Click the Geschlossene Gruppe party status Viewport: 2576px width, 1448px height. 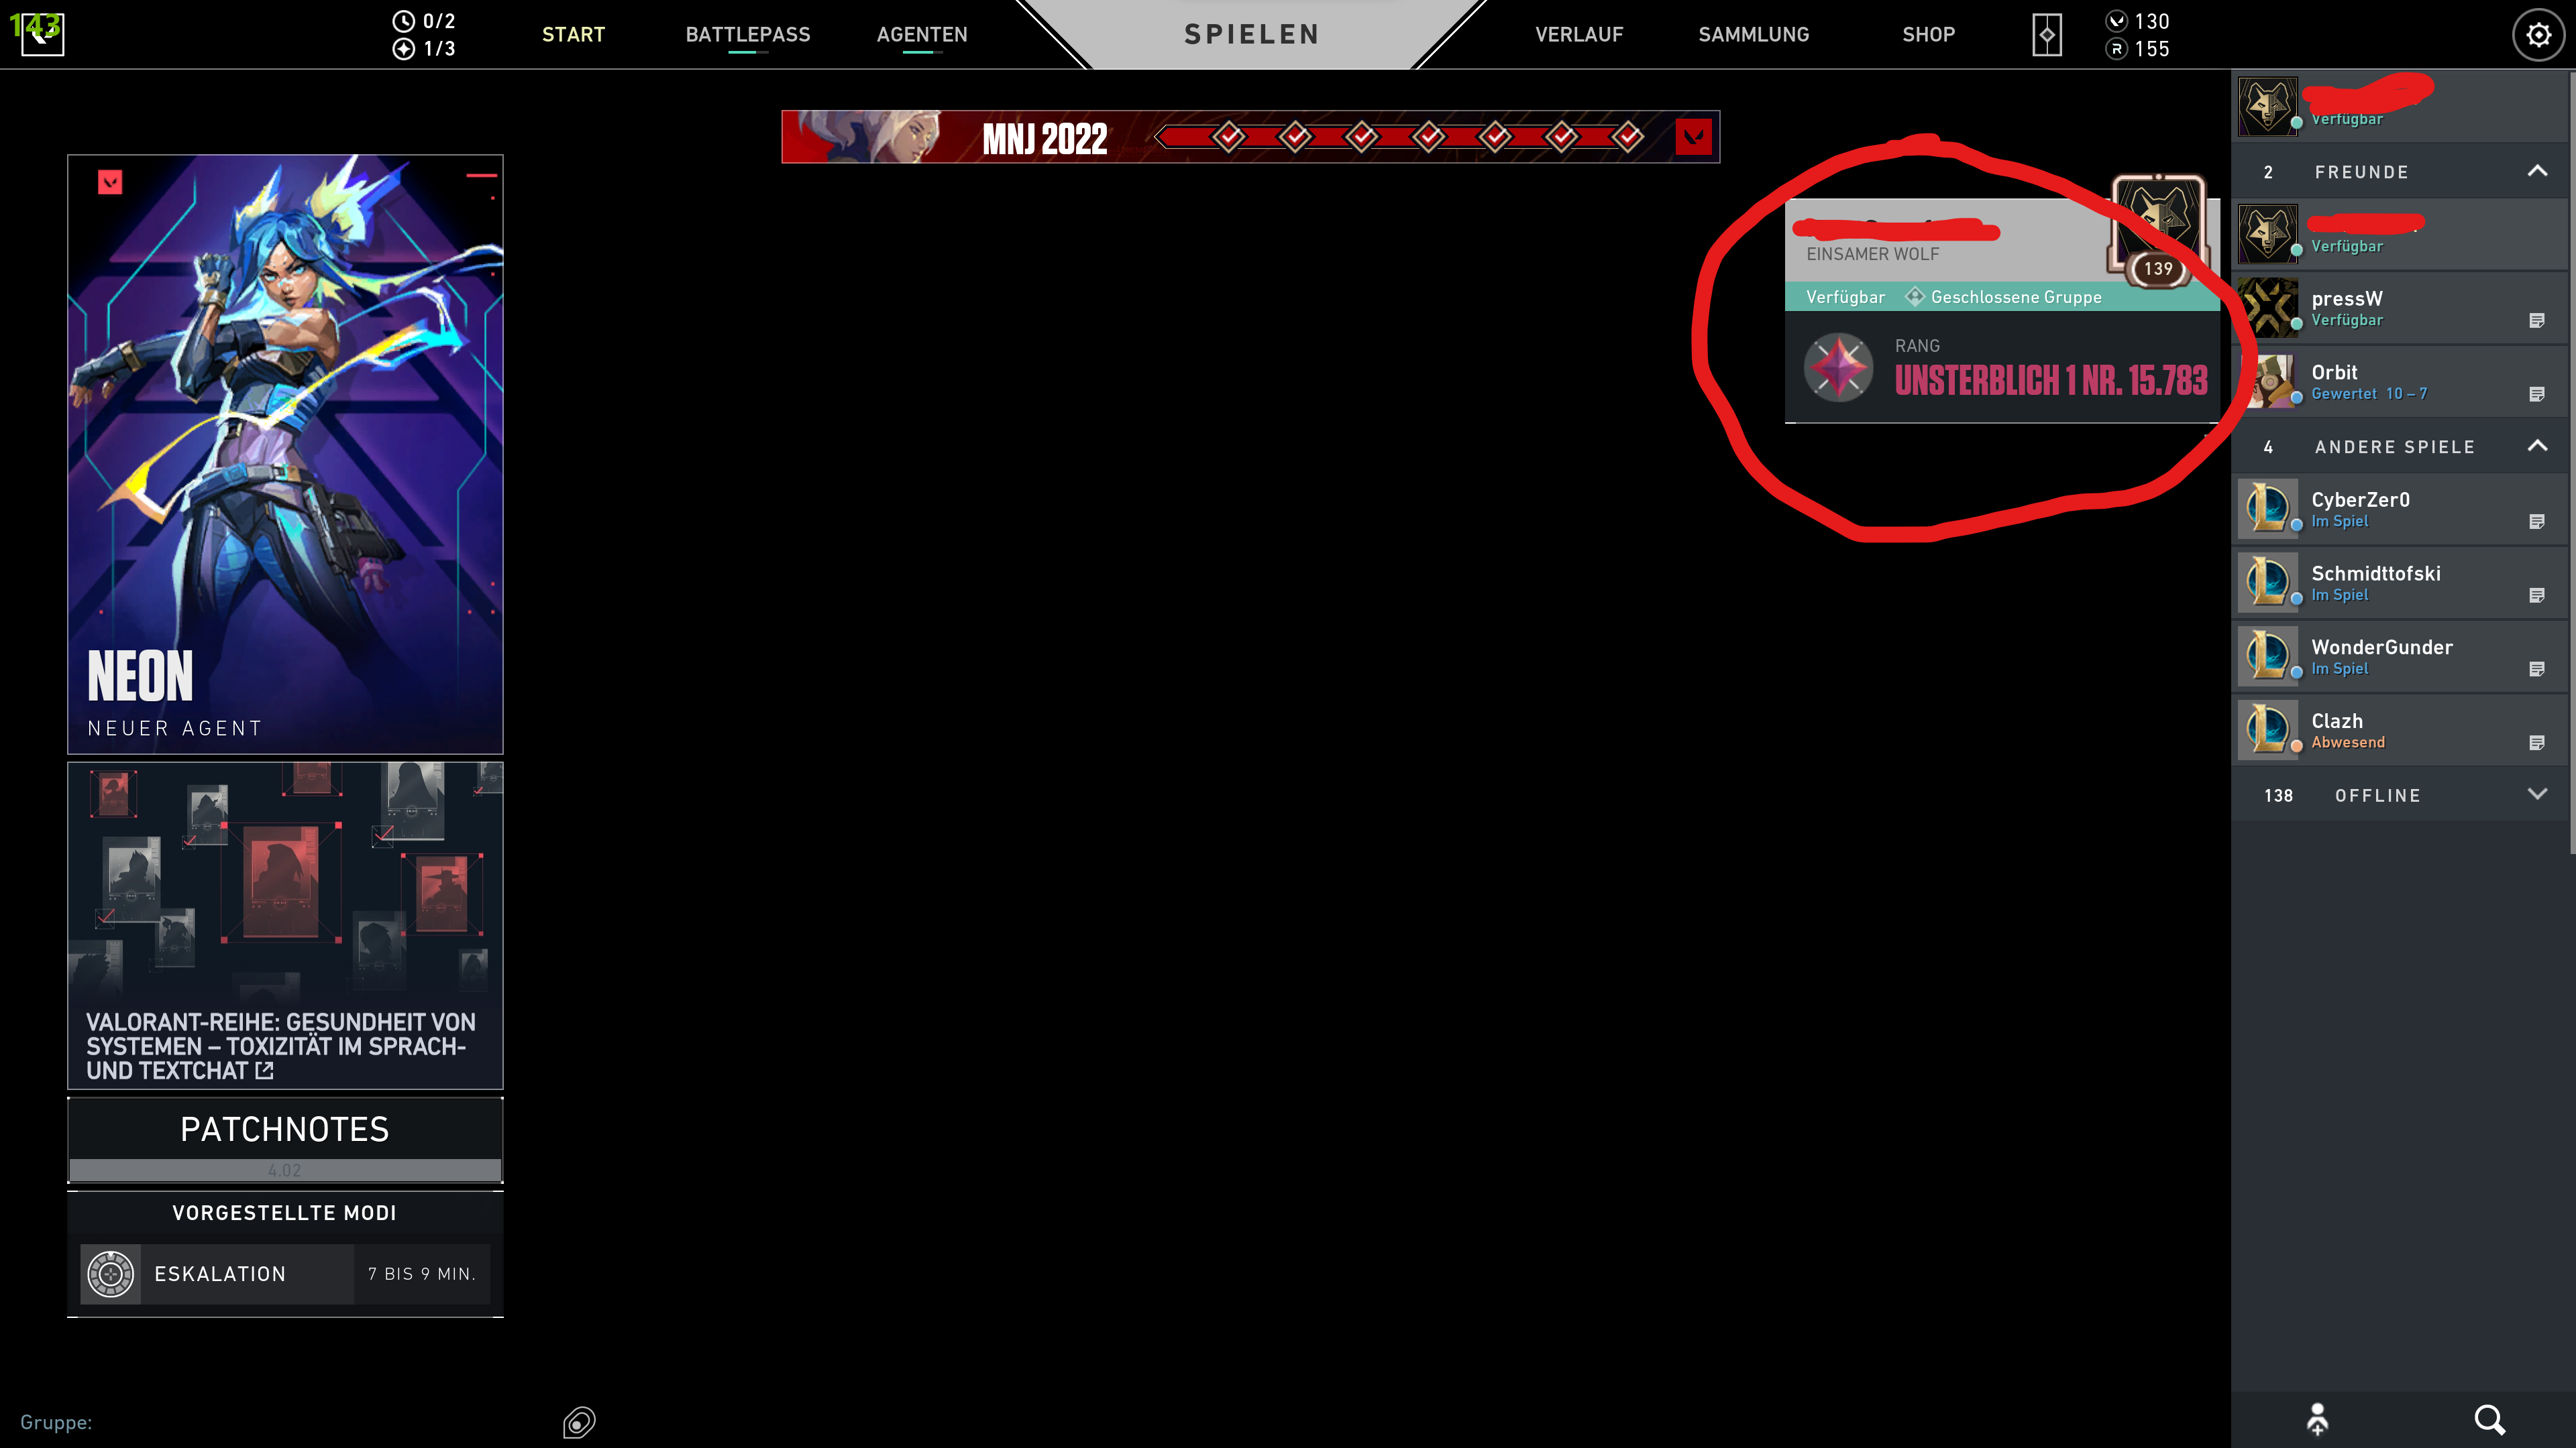point(2003,297)
